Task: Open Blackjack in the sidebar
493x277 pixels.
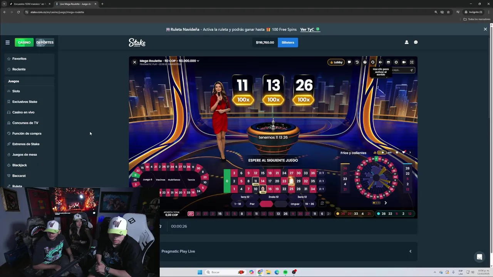Action: click(19, 165)
